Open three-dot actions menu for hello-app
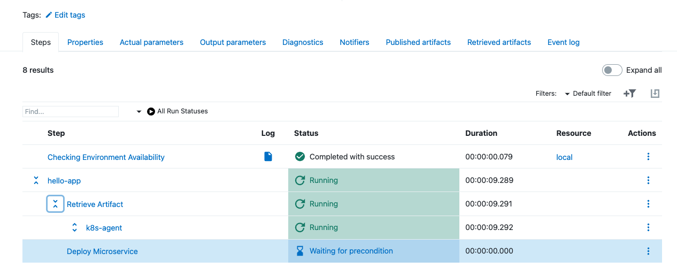 click(x=648, y=180)
